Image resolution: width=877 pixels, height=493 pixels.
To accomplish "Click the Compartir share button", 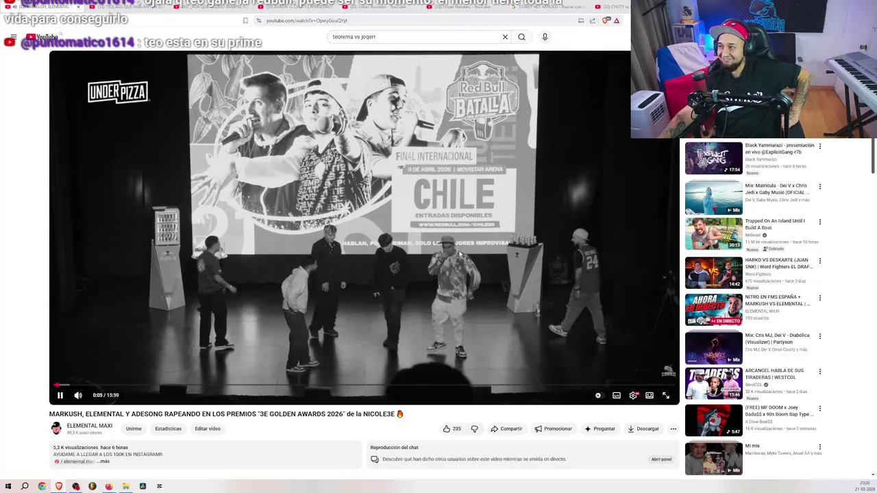I will click(506, 429).
